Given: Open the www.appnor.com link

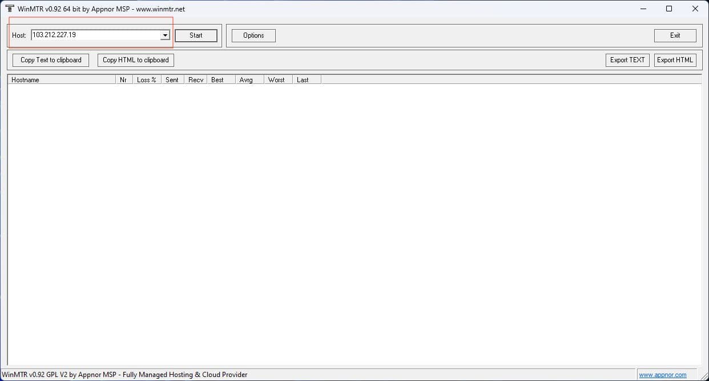Looking at the screenshot, I should coord(662,375).
